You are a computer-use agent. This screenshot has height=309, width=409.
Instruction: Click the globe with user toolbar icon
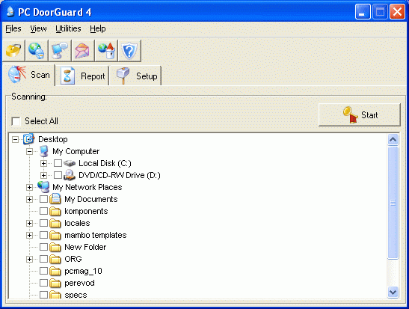pos(37,51)
